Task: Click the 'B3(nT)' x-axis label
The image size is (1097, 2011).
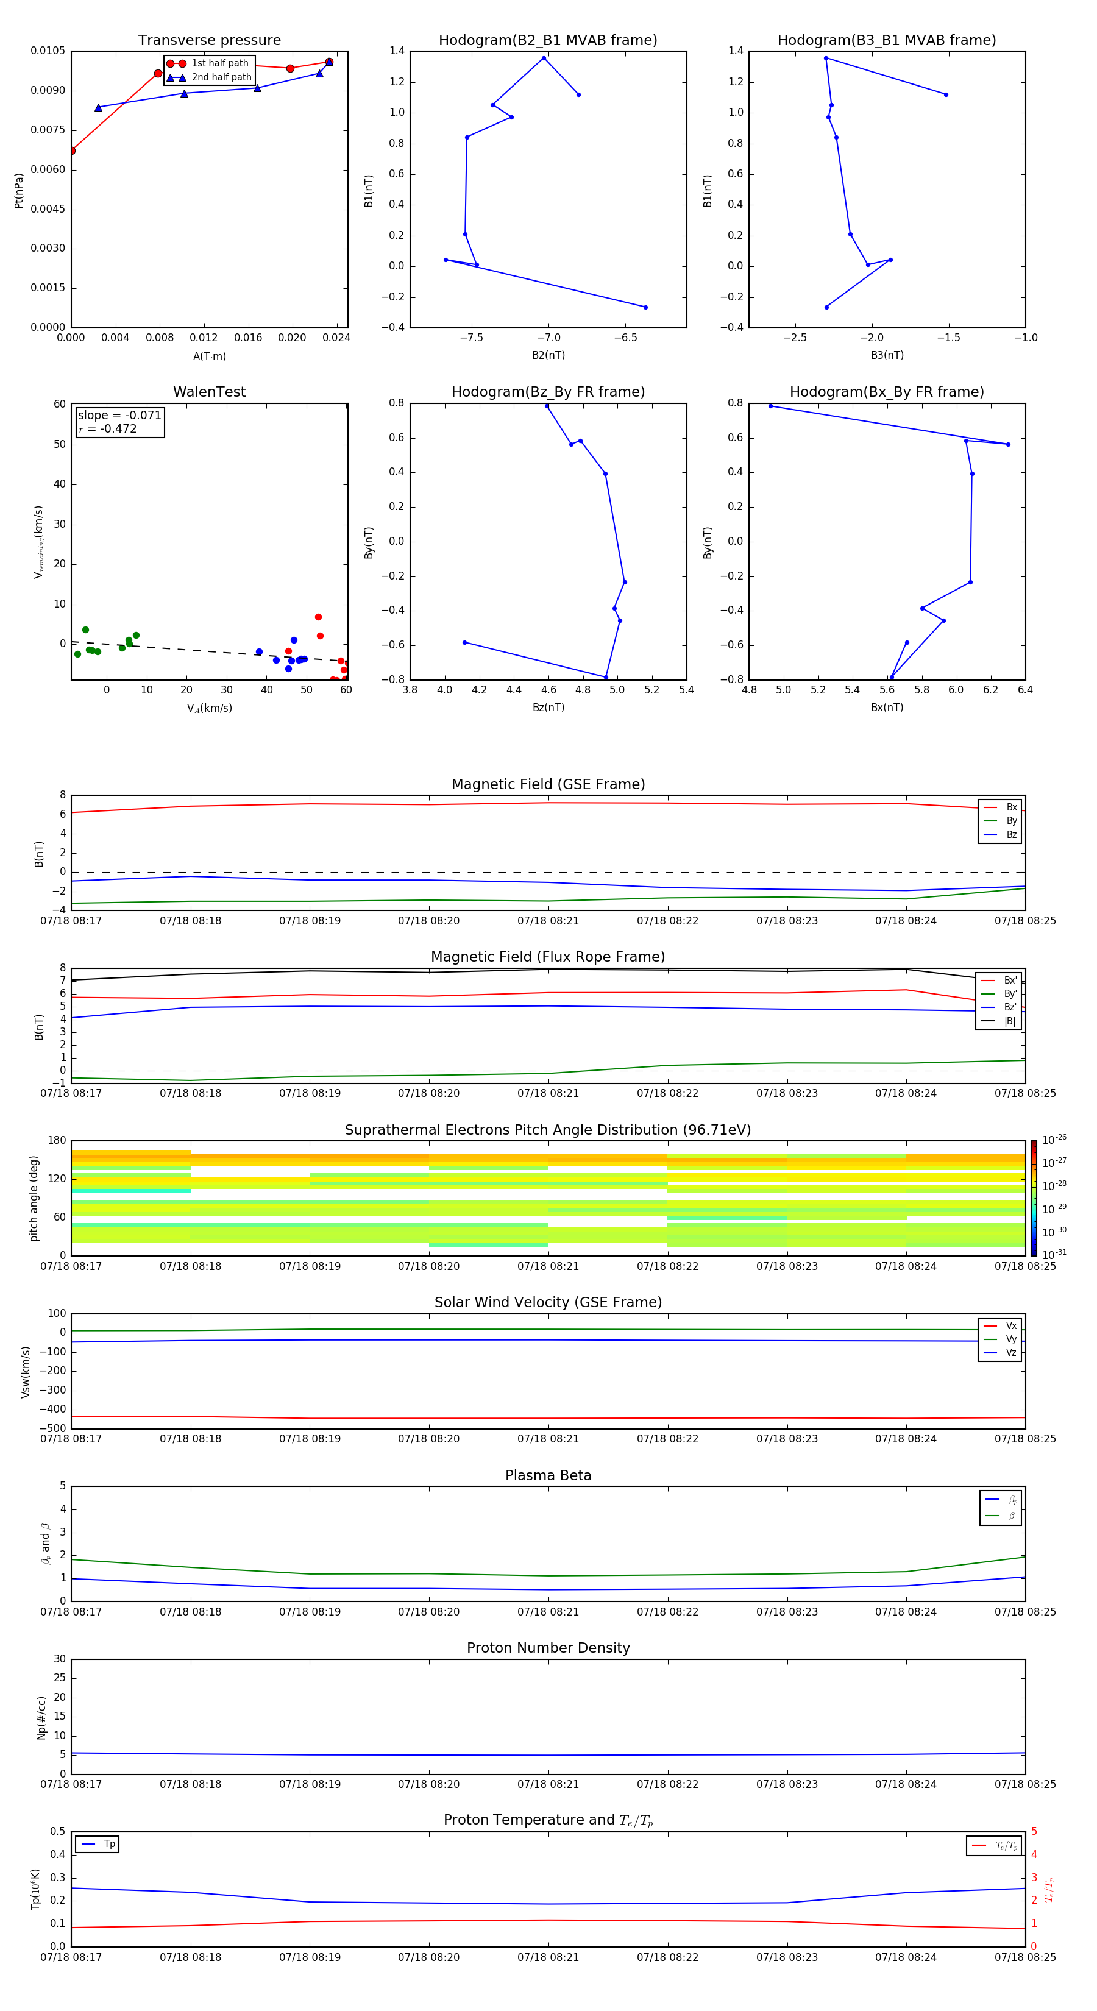Action: 887,355
